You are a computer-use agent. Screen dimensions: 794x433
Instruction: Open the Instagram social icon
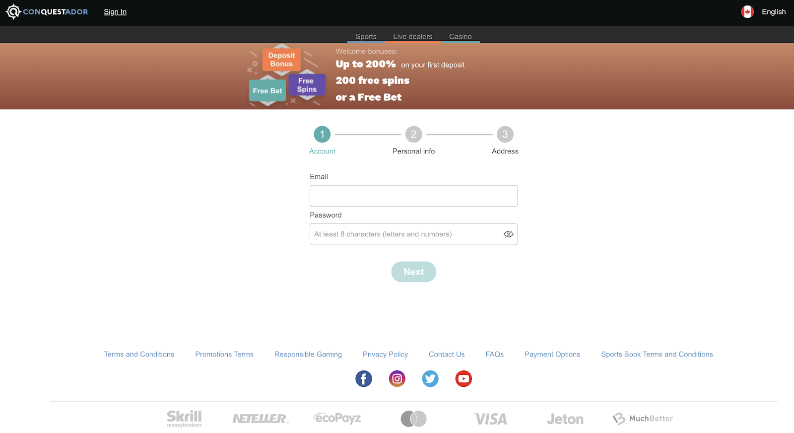[397, 379]
